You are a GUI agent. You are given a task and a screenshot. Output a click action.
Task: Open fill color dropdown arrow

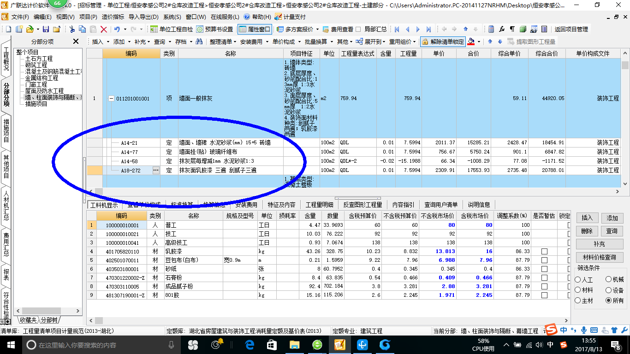479,41
